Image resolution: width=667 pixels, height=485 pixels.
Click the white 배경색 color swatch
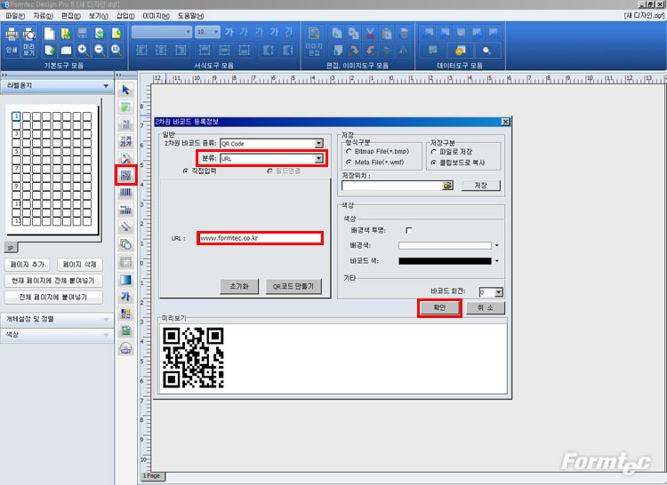coord(445,245)
